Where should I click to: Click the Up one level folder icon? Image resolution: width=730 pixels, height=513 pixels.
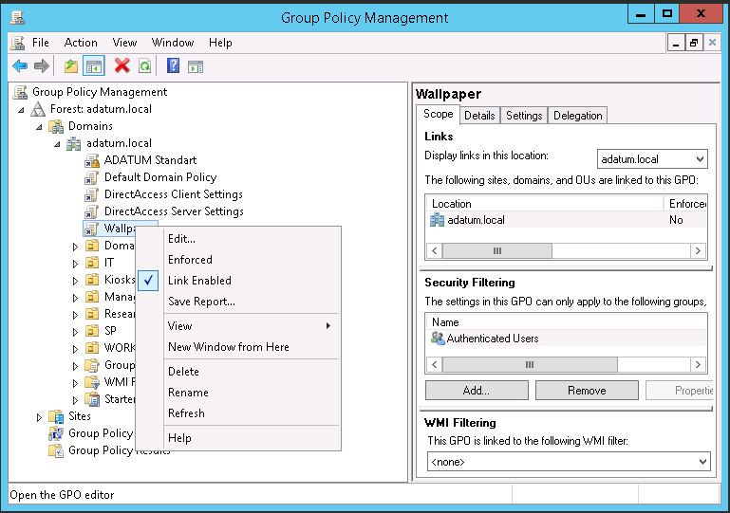pos(71,66)
